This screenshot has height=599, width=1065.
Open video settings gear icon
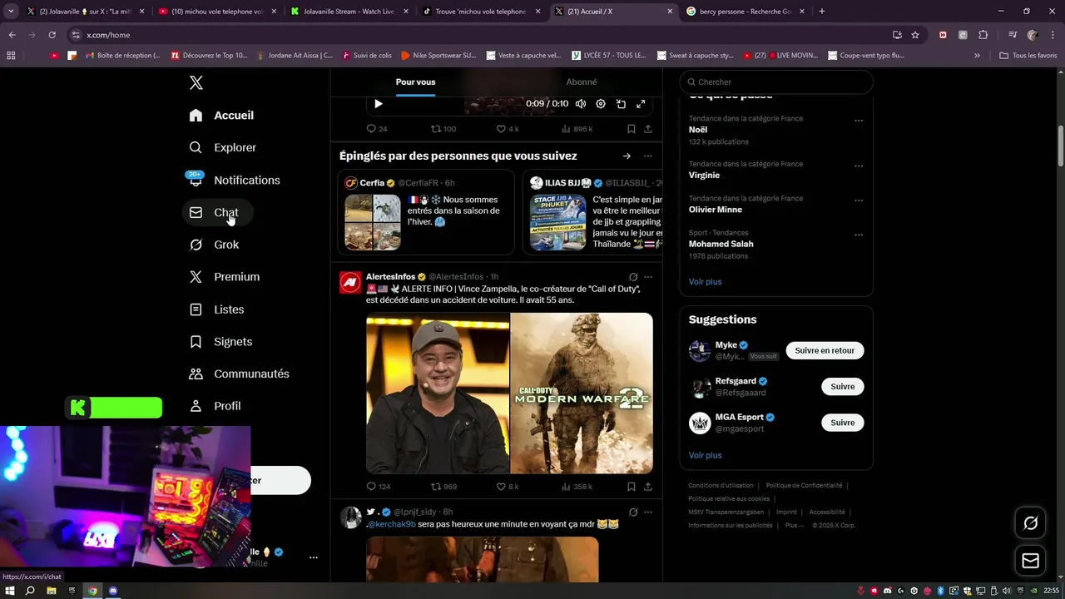pos(601,104)
